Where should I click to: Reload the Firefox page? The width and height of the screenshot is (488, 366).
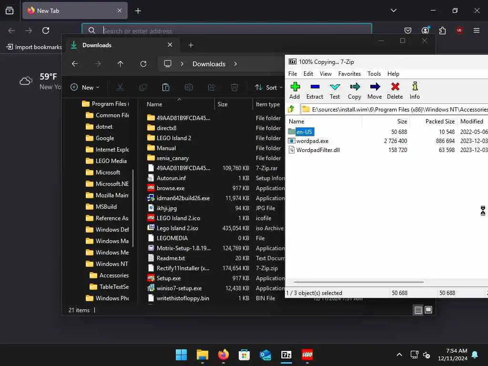point(46,30)
